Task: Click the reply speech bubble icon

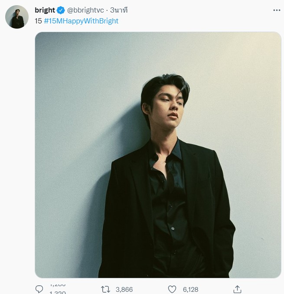Action: [39, 289]
